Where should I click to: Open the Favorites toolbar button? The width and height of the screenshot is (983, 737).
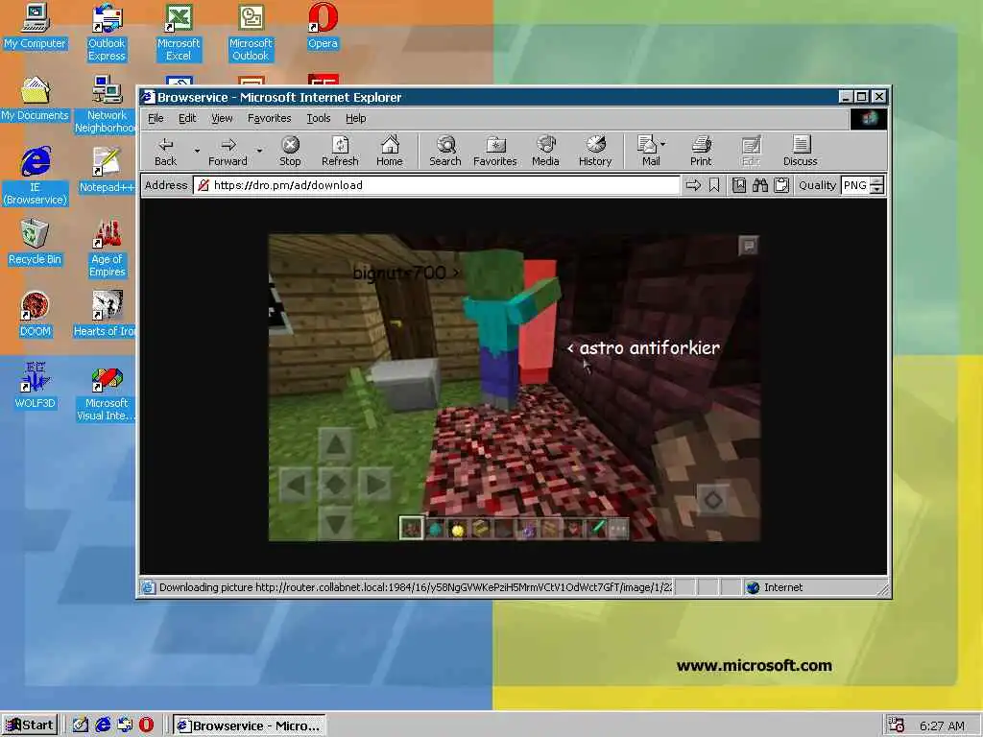pyautogui.click(x=494, y=151)
